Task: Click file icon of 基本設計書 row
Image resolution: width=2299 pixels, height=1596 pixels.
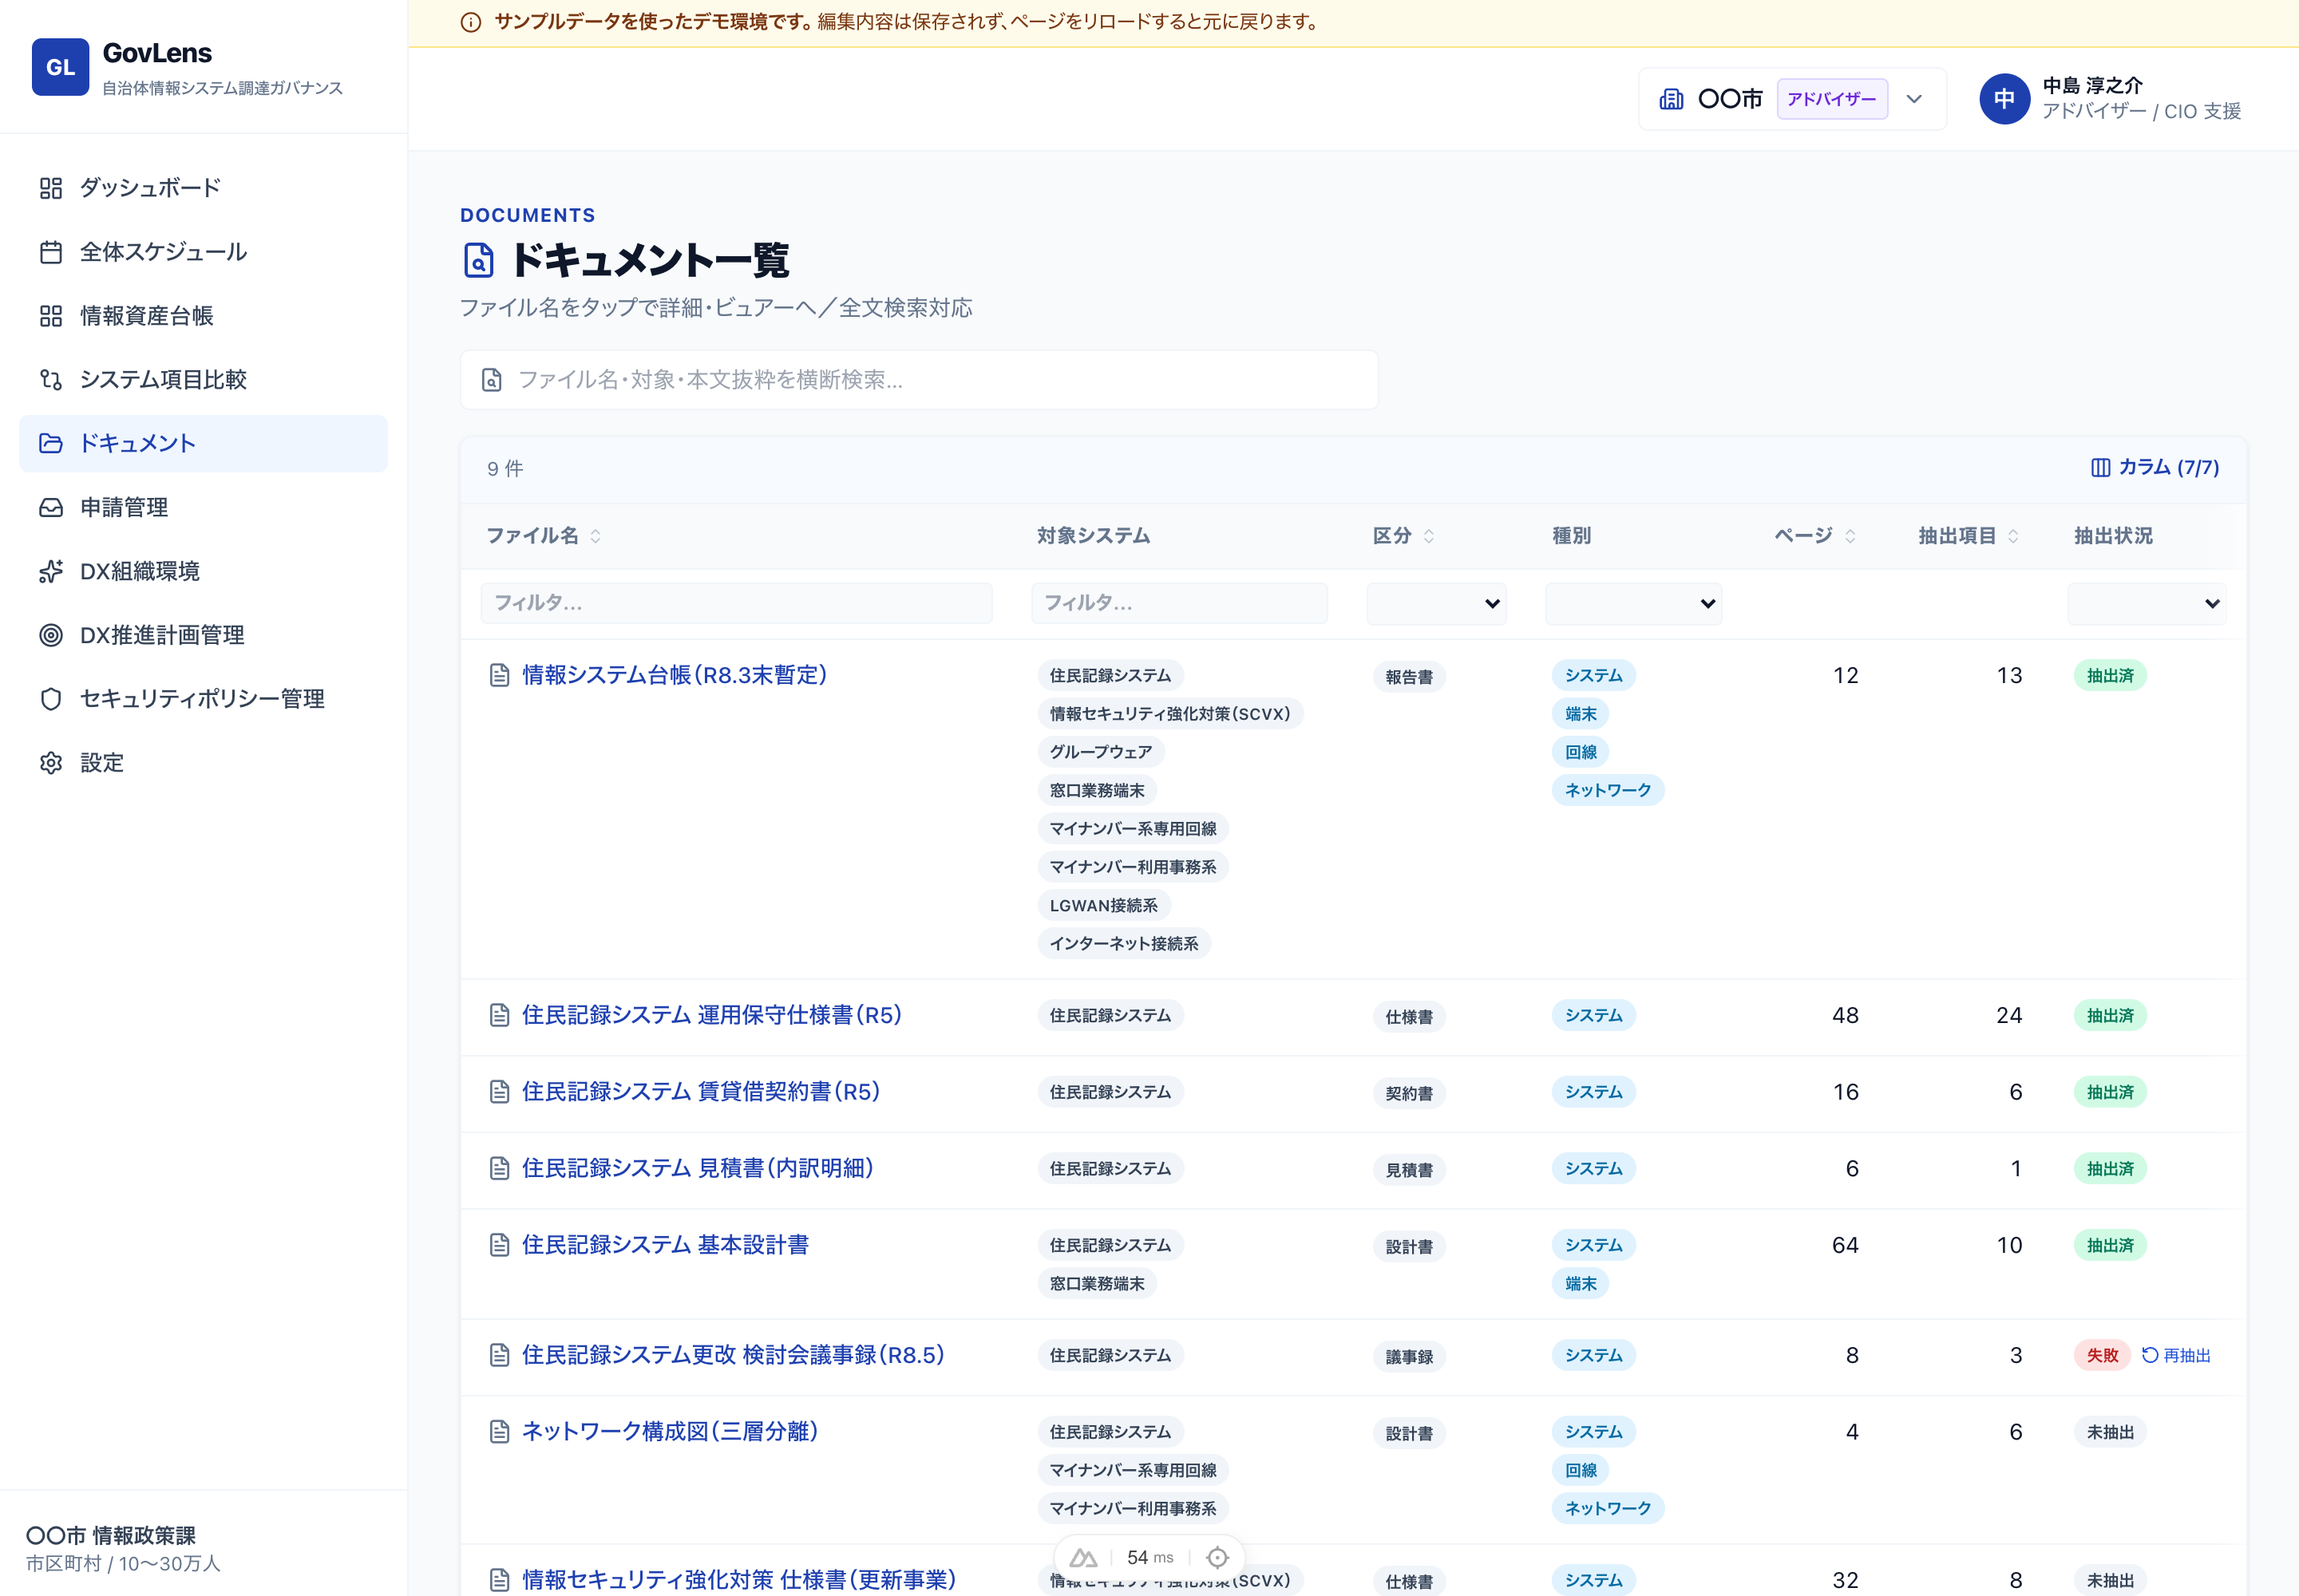Action: click(499, 1246)
